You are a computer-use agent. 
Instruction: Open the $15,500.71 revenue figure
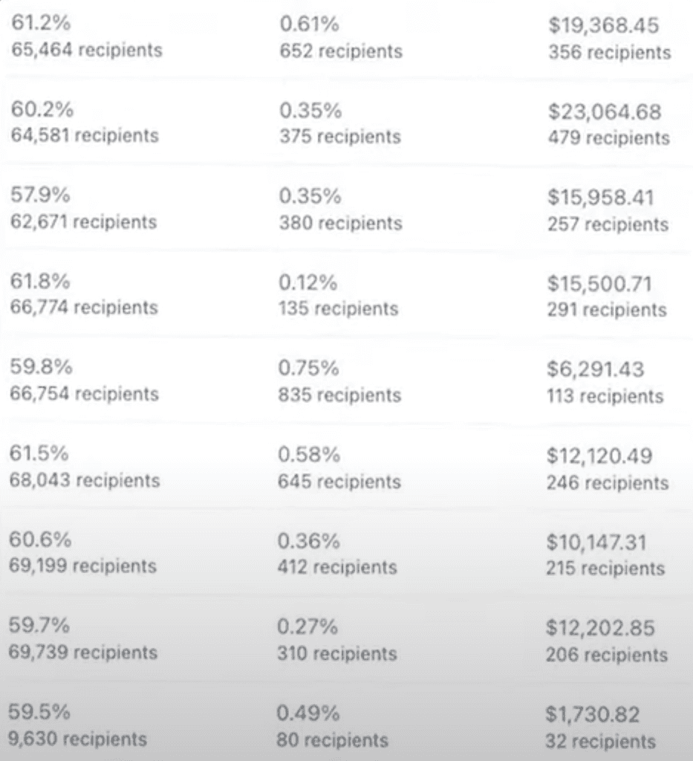600,284
